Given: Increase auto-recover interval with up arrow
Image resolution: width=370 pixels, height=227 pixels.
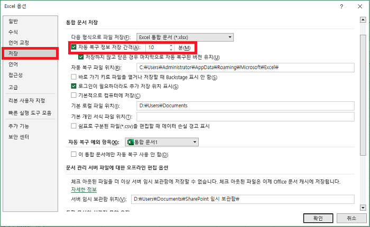Looking at the screenshot, I should [x=171, y=46].
